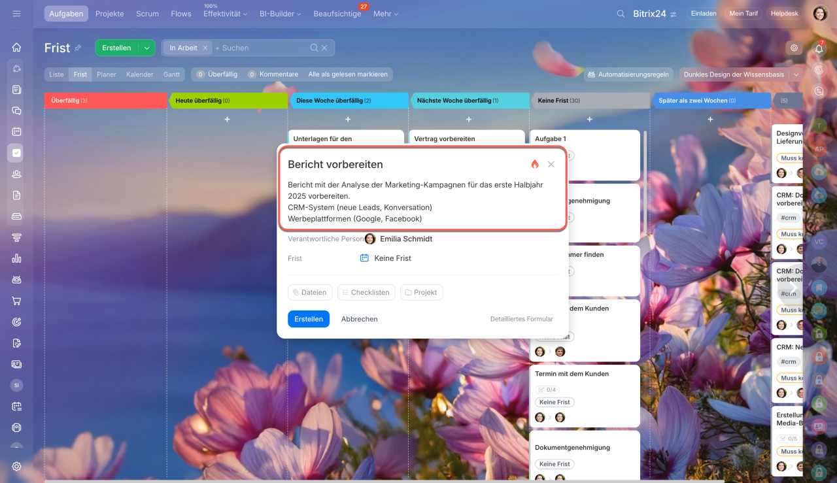837x483 pixels.
Task: Expand the Effektivität menu
Action: tap(226, 13)
